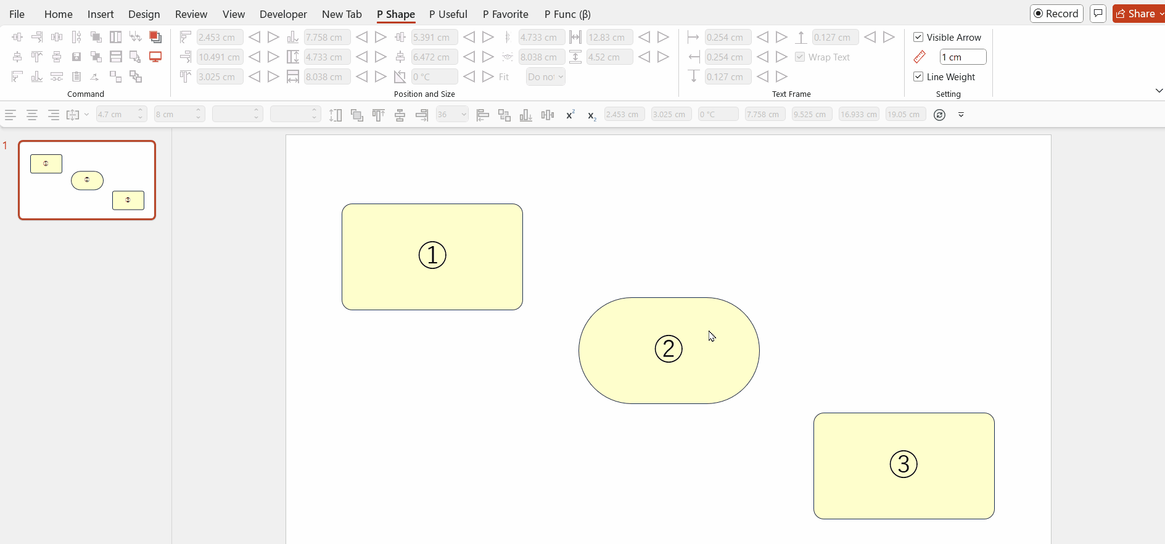The height and width of the screenshot is (544, 1165).
Task: Select the slide 1 thumbnail
Action: pos(87,180)
